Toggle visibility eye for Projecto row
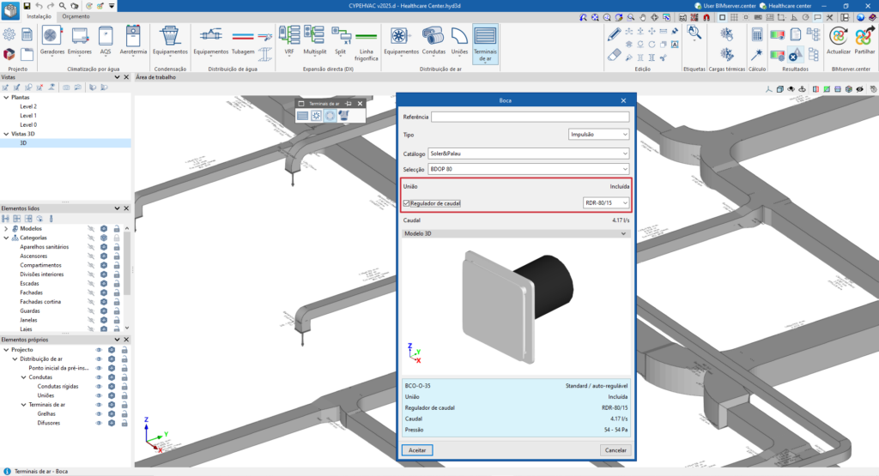Viewport: 879px width, 476px height. (x=99, y=350)
